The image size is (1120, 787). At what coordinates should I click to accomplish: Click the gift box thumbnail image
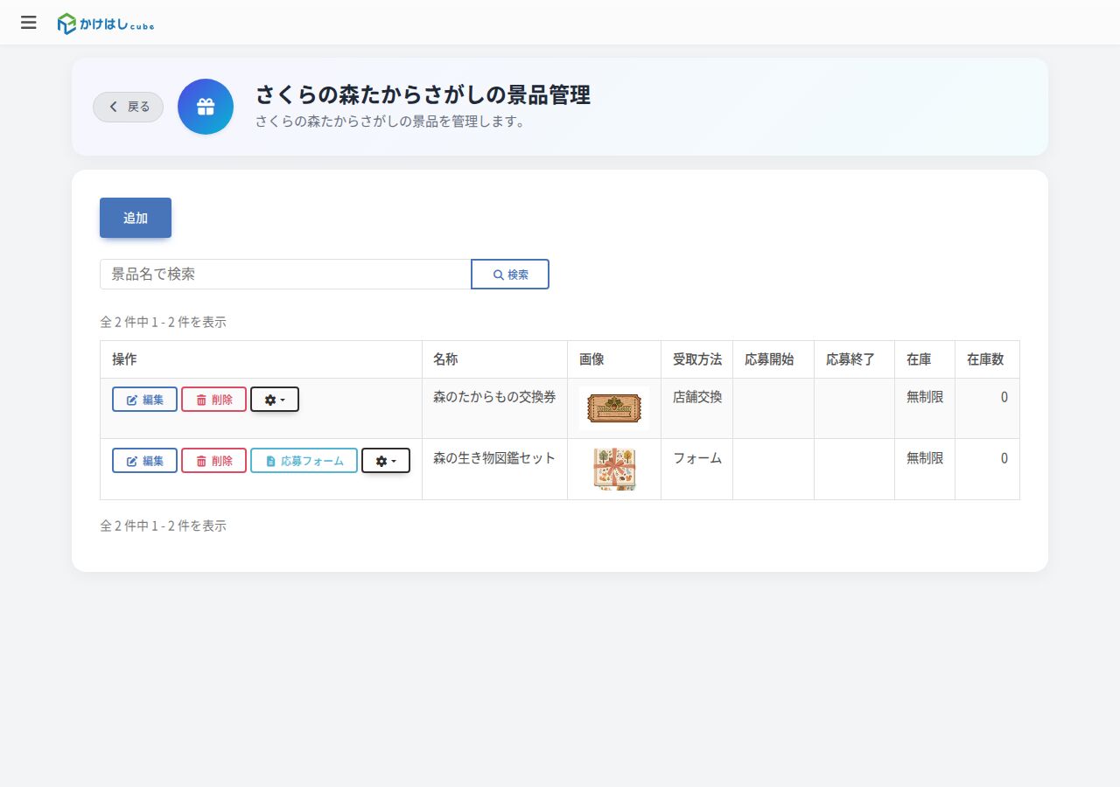614,470
